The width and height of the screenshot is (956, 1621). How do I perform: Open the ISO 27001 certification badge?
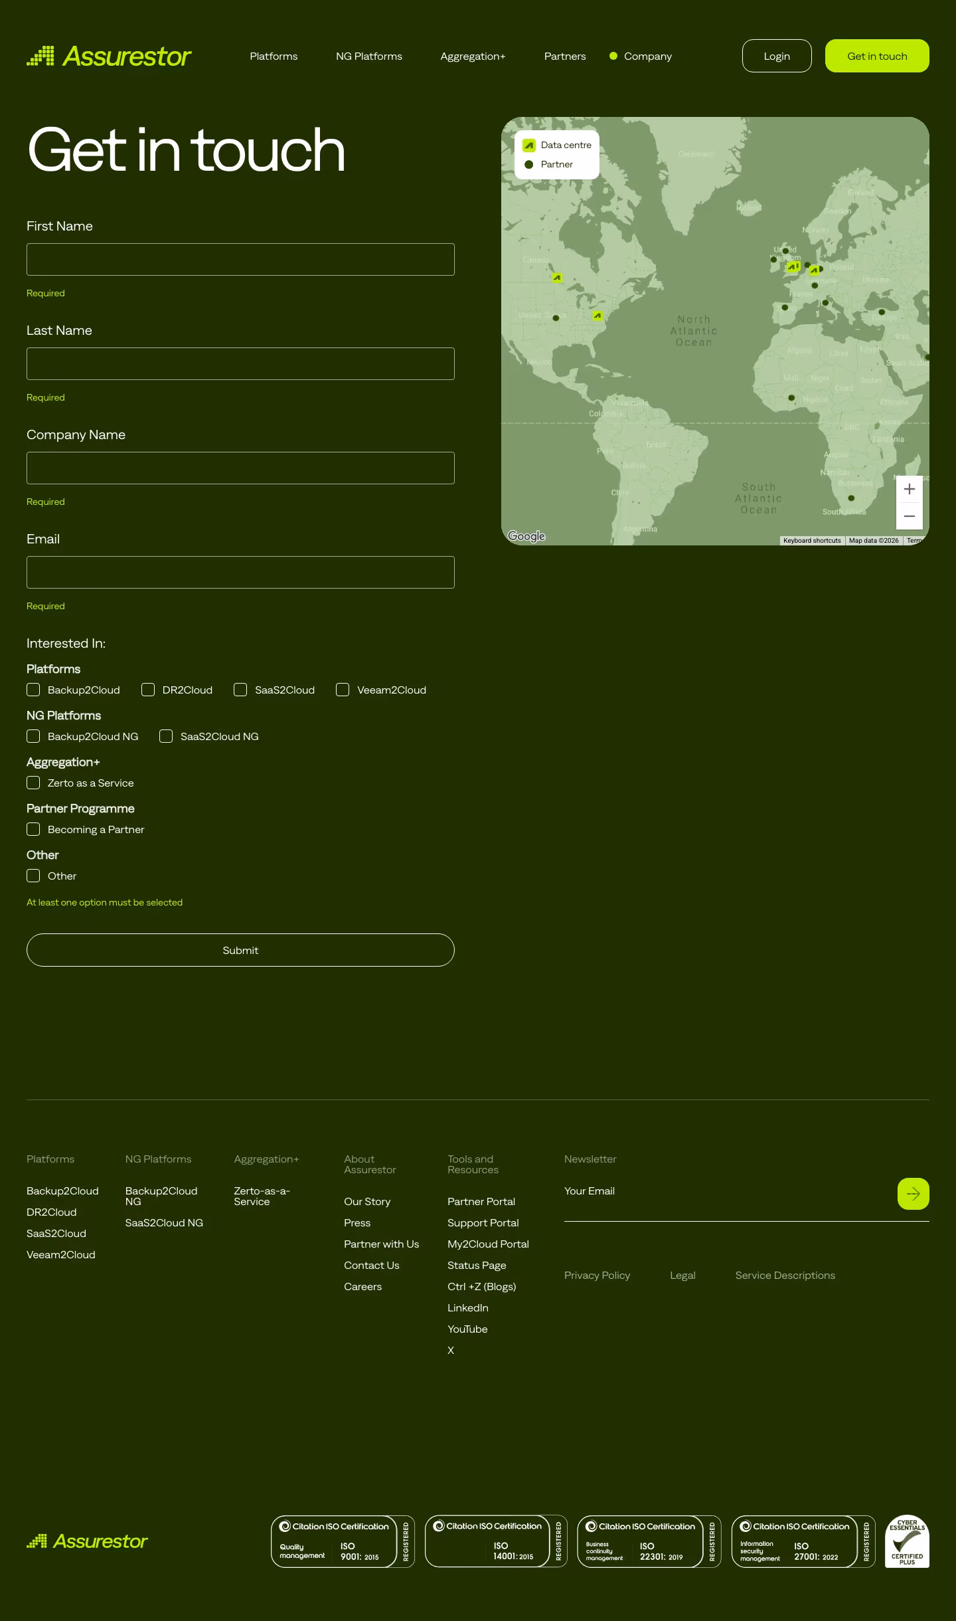[803, 1541]
